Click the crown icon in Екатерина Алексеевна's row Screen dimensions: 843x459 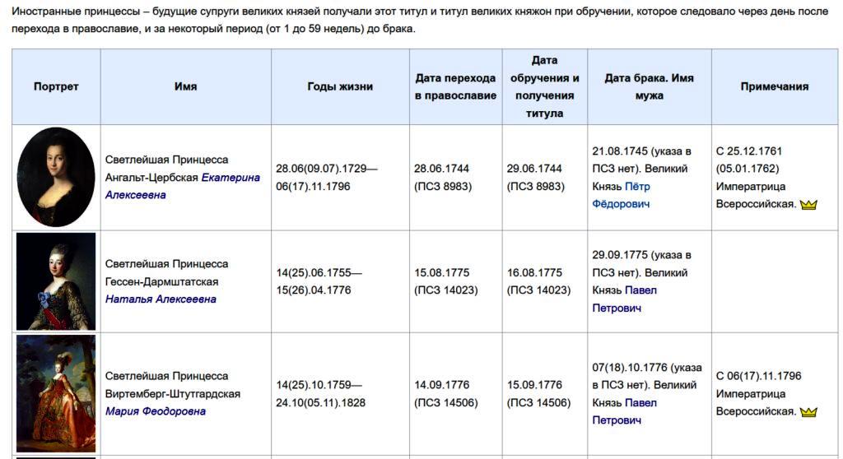(x=808, y=205)
